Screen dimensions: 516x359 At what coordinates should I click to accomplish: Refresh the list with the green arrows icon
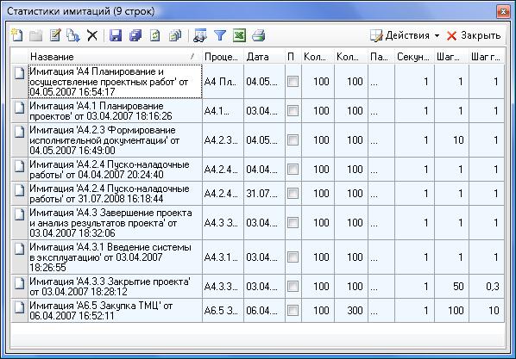[155, 35]
